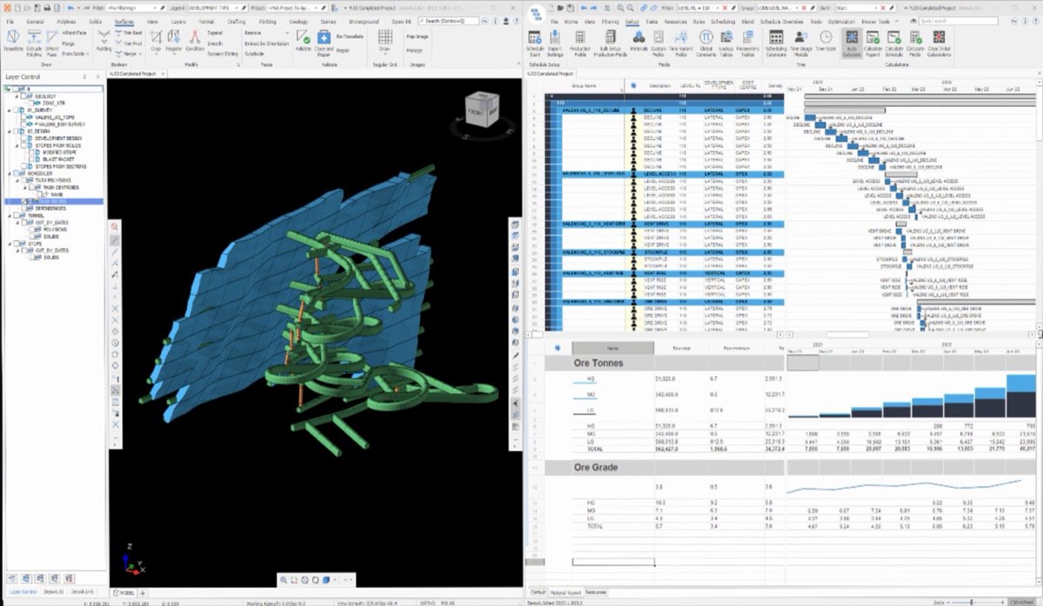
Task: Open Time Variant Fields
Action: point(682,42)
